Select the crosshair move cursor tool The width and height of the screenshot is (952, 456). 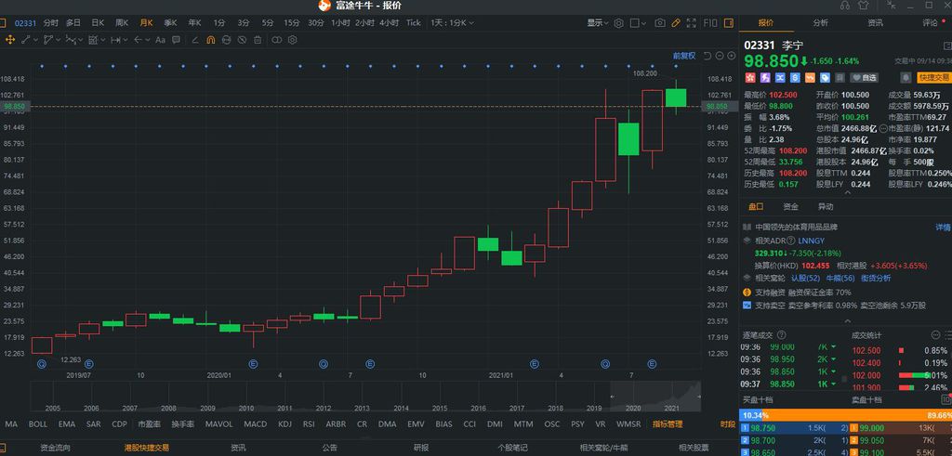[x=10, y=40]
